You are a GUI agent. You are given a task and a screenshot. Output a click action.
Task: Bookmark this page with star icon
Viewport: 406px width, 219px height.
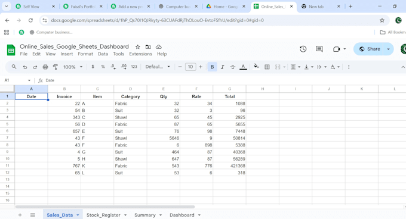coord(382,20)
